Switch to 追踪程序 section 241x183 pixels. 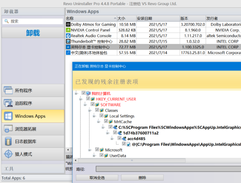33,103
